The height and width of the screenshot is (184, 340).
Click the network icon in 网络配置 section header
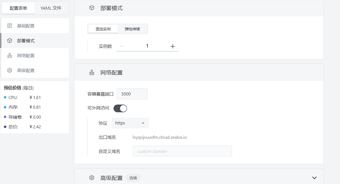[x=92, y=73]
